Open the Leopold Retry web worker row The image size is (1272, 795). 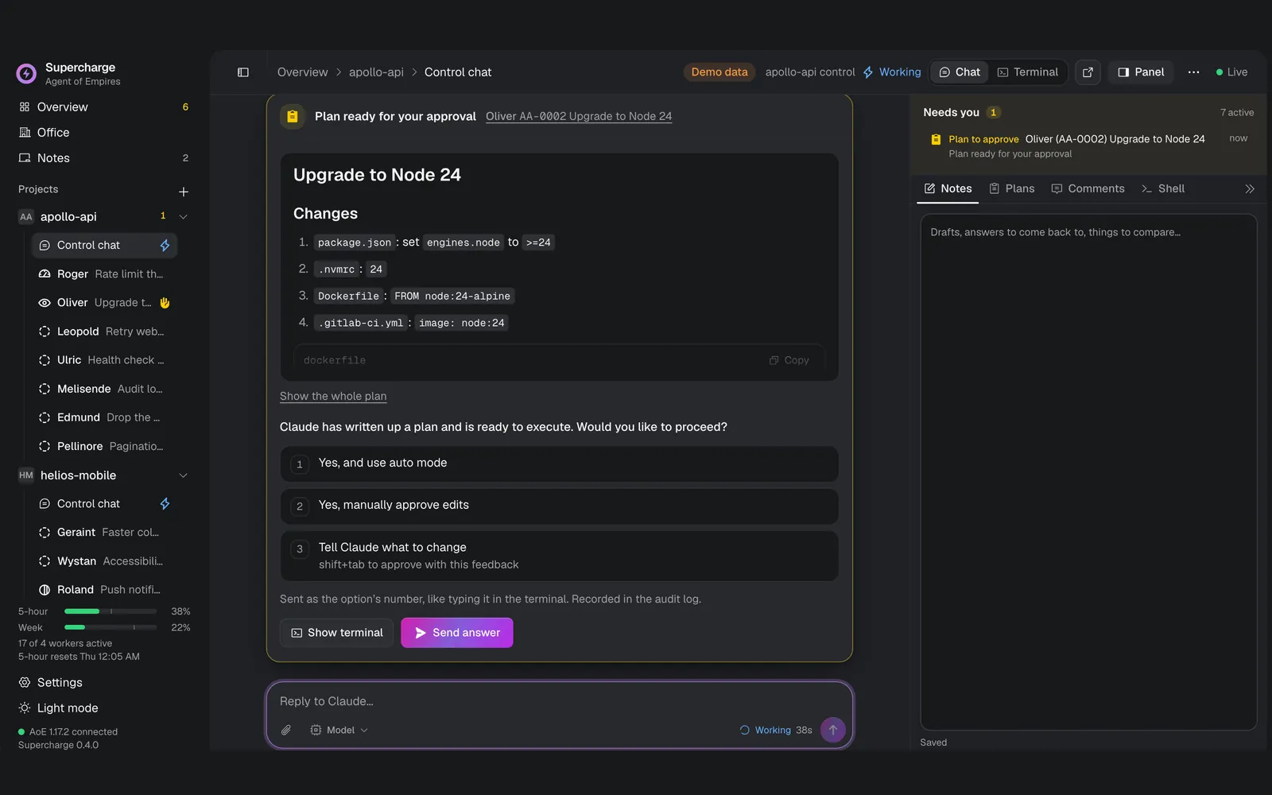click(x=104, y=332)
